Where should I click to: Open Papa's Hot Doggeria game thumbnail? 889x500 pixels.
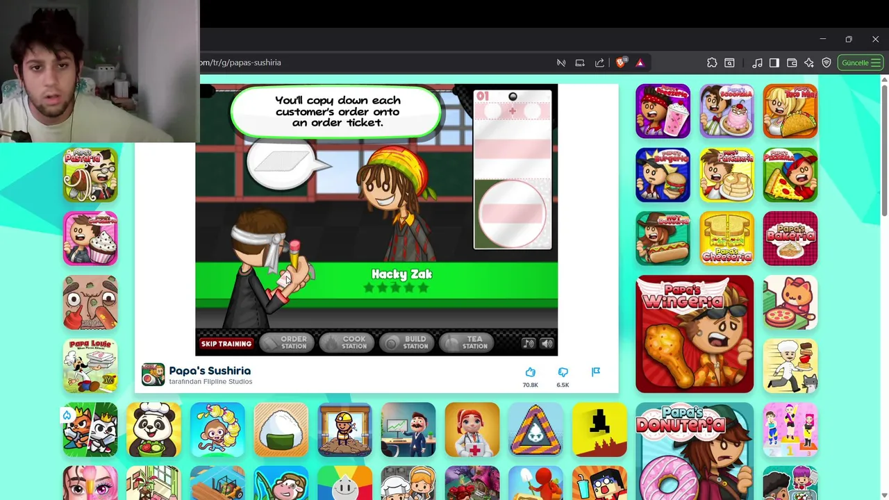(x=663, y=238)
